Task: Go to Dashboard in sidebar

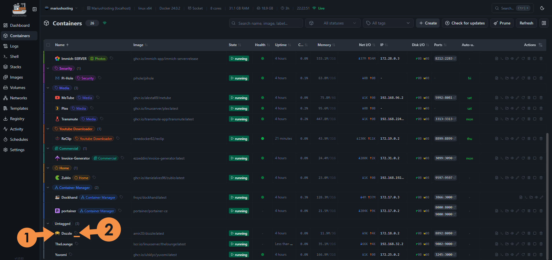Action: click(x=19, y=25)
